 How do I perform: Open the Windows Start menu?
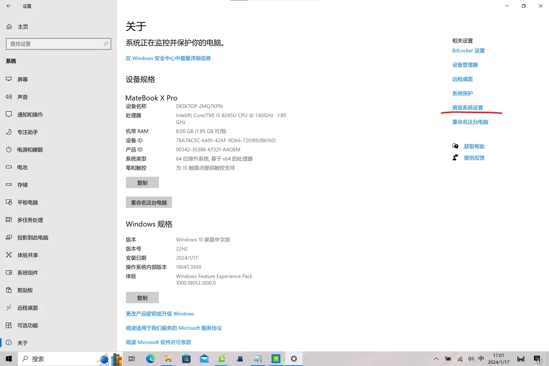(8, 359)
